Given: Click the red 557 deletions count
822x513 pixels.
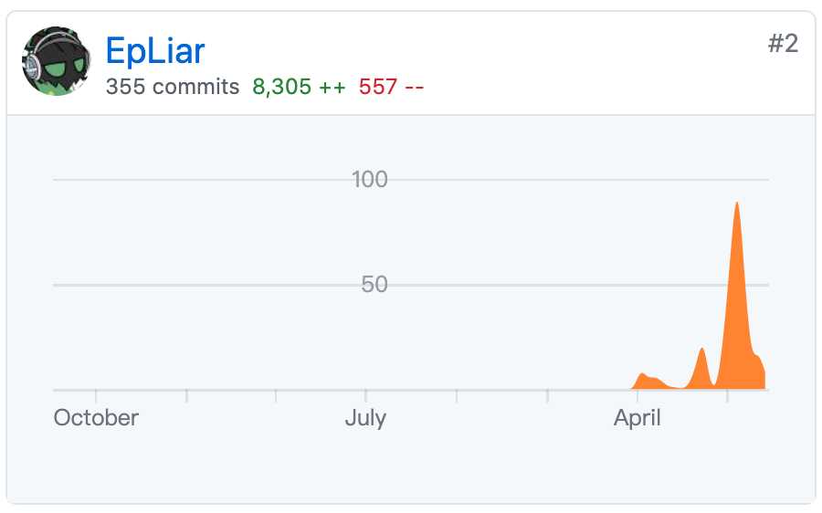Looking at the screenshot, I should [391, 87].
